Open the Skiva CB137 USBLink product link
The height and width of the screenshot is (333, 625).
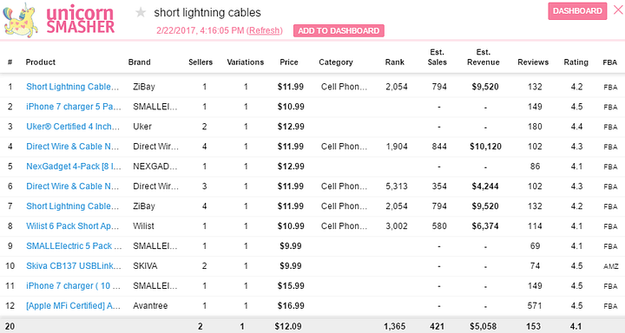(74, 266)
